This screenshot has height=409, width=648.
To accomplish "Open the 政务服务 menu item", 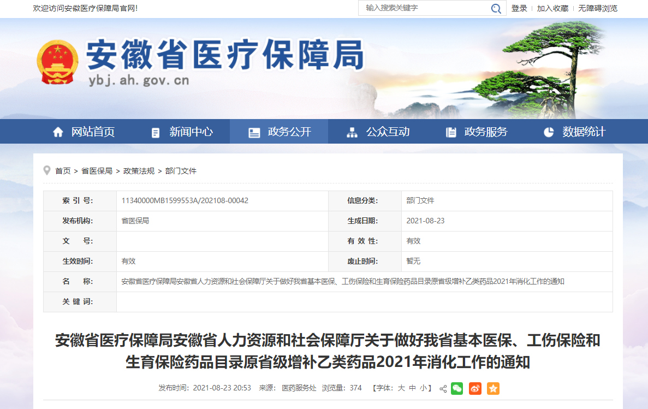I will pyautogui.click(x=485, y=132).
